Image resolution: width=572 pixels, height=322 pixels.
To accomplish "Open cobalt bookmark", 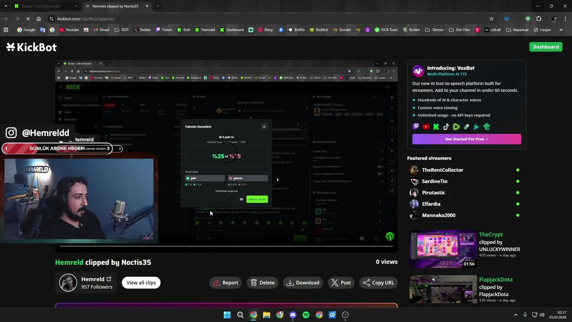I will pos(492,30).
